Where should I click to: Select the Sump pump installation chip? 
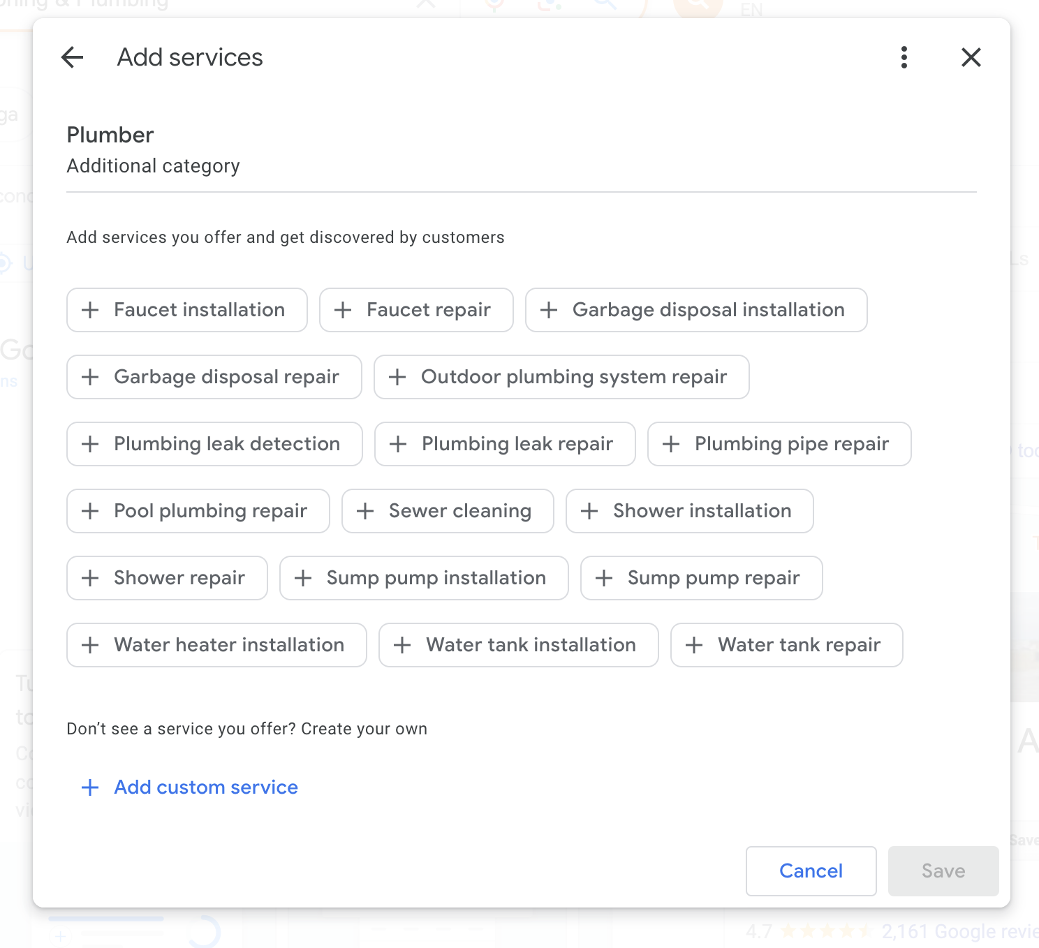tap(424, 578)
